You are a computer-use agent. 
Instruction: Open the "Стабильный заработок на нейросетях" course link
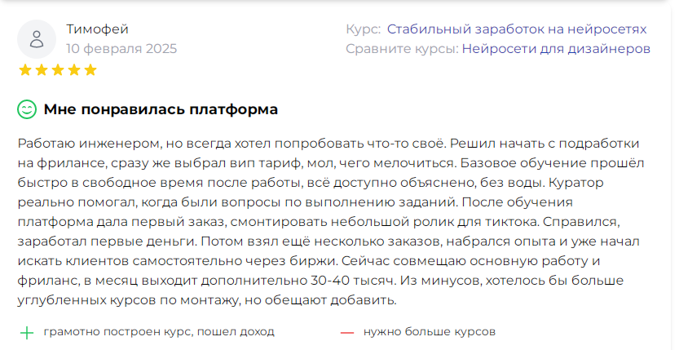pos(517,29)
